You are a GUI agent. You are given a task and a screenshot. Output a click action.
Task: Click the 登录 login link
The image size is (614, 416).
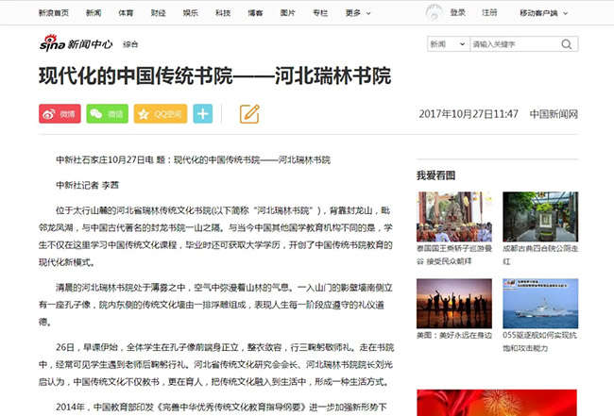(x=458, y=13)
